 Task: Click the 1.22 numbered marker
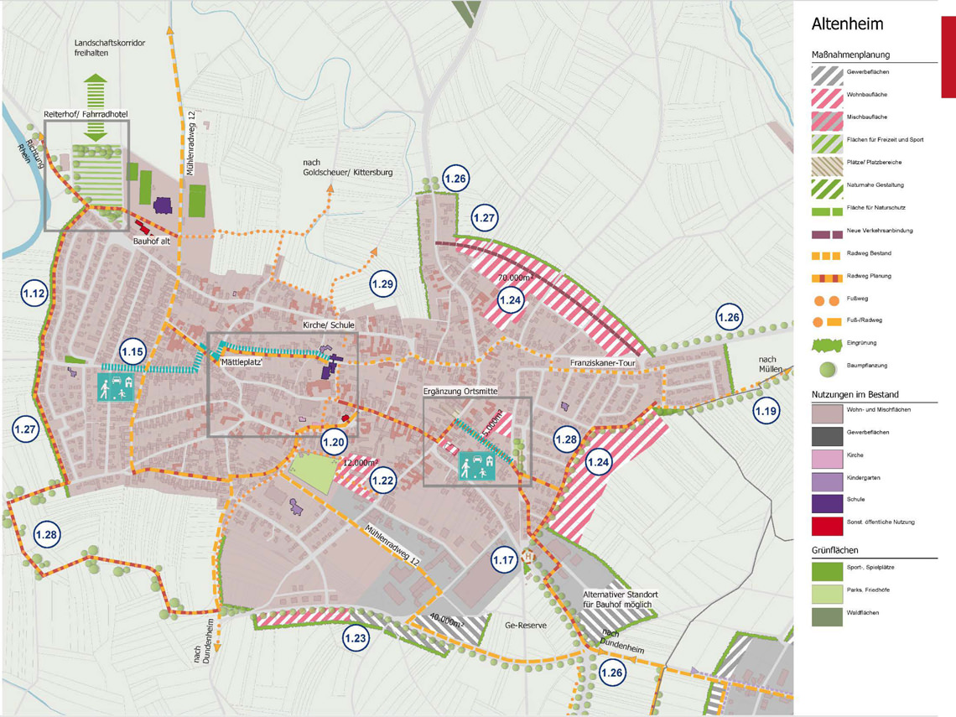(x=382, y=481)
